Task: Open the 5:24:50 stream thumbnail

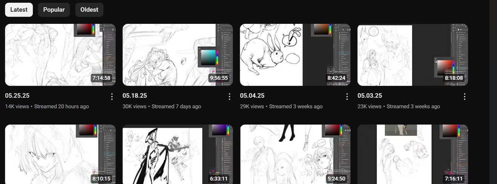Action: (295, 154)
